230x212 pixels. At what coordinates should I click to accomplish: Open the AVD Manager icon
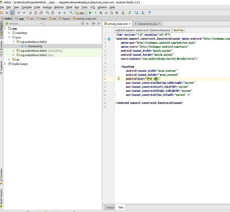pos(123,13)
